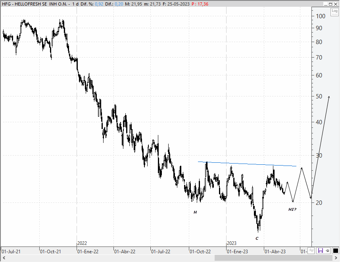The width and height of the screenshot is (340, 262).
Task: Click the red 'P: 17,36' value
Action: tap(200, 4)
